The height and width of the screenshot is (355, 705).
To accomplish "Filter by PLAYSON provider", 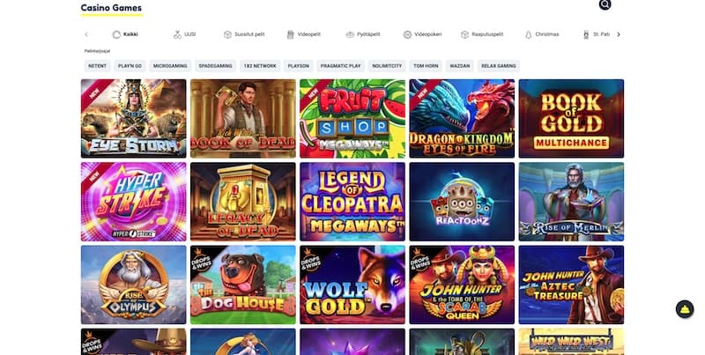I will (x=299, y=65).
